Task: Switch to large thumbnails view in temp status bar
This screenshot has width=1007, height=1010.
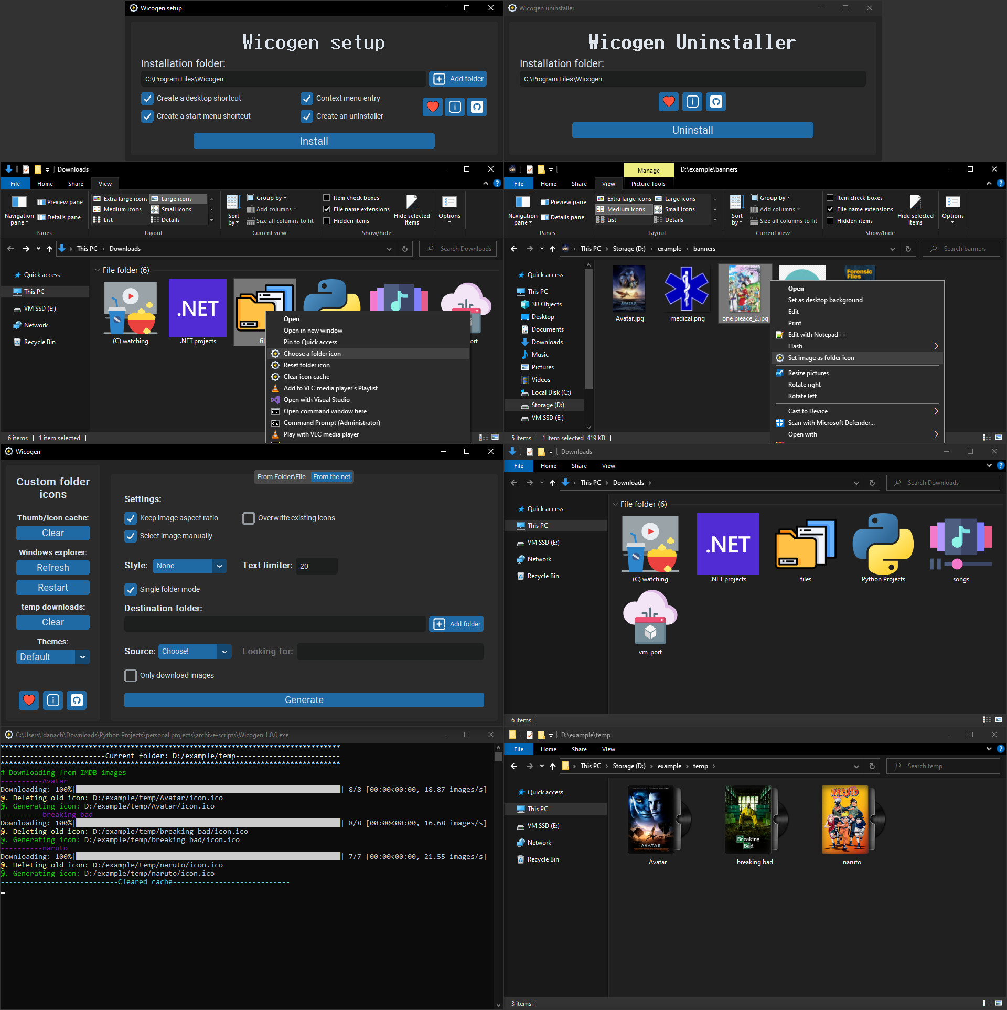Action: (999, 1003)
